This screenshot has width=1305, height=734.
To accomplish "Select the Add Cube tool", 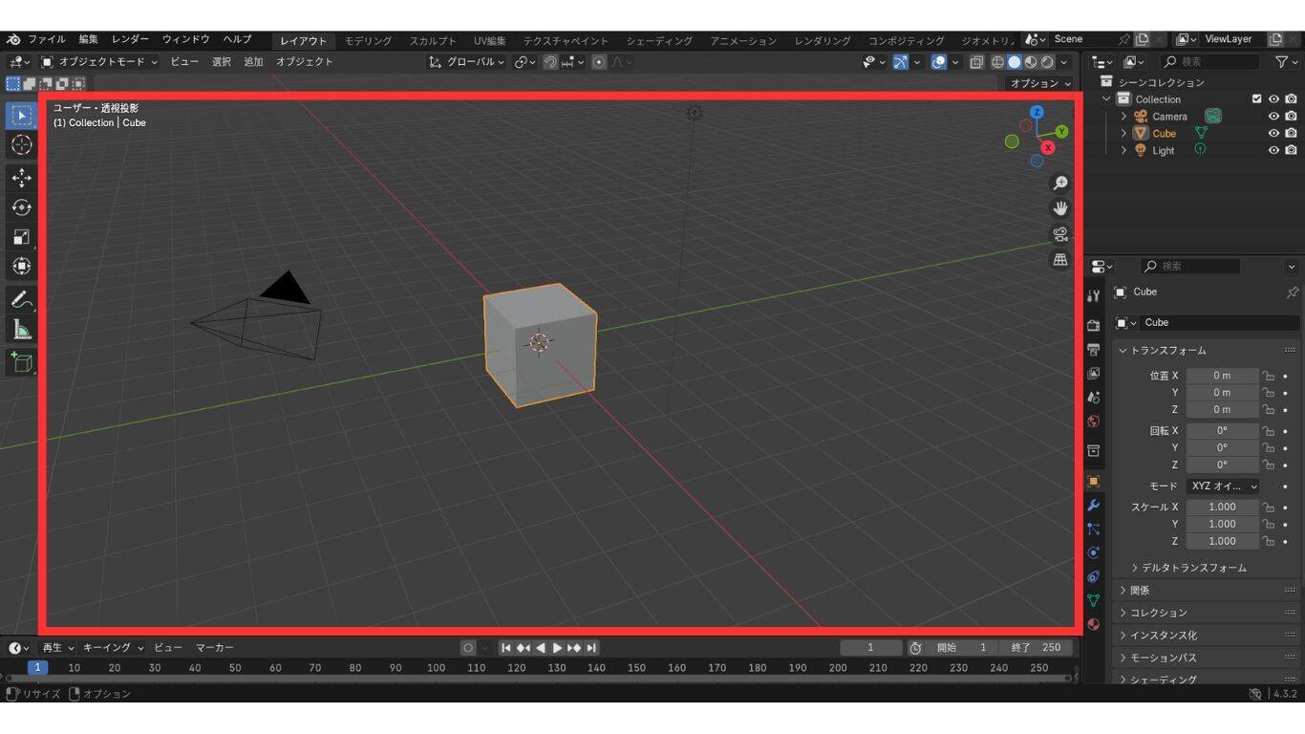I will click(x=21, y=362).
